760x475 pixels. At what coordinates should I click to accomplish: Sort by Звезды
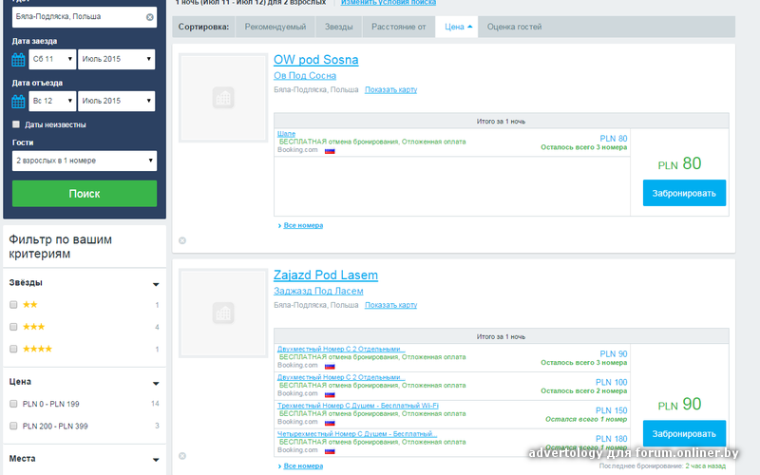point(339,27)
